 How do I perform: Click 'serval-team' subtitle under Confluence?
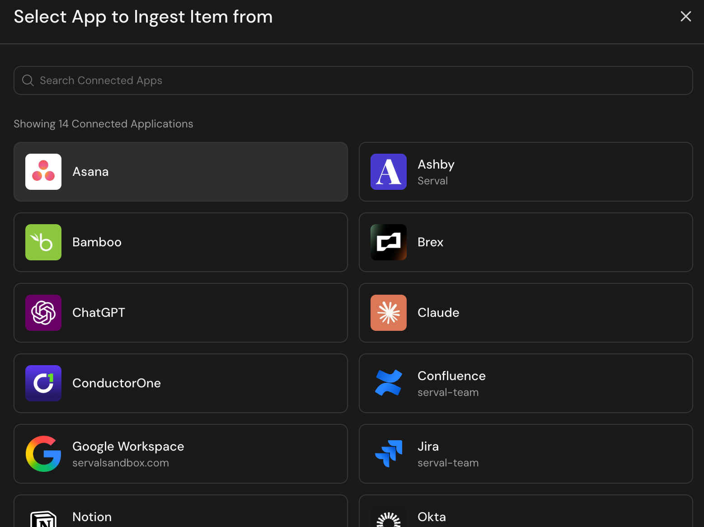point(448,392)
